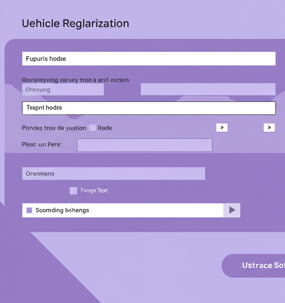Viewport: 285px width, 303px height.
Task: Expand the Orennans dropdown field
Action: 114,174
